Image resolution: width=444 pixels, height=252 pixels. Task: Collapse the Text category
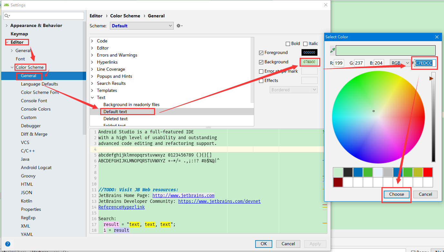click(92, 97)
